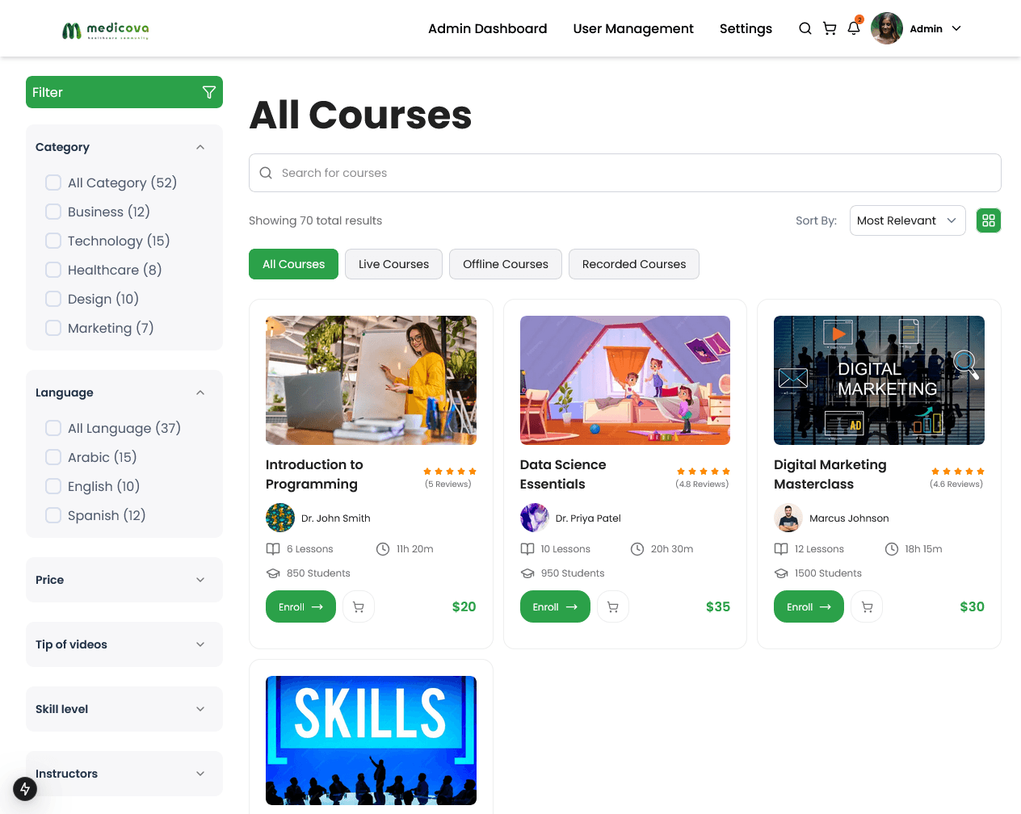Select the Healthcare category filter
This screenshot has height=814, width=1021.
point(53,270)
